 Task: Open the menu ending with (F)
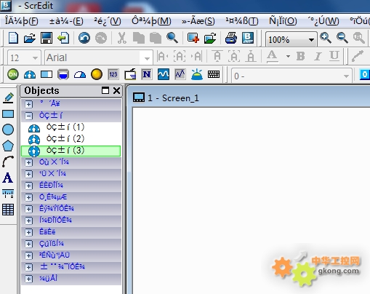coord(22,21)
